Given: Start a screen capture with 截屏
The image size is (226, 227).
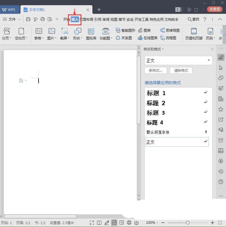Looking at the screenshot, I should point(64,34).
